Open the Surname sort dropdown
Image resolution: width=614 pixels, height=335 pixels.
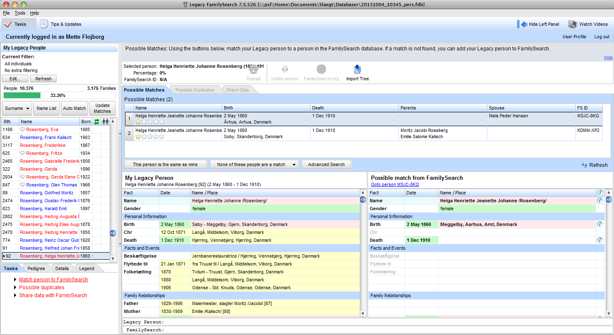coord(17,108)
